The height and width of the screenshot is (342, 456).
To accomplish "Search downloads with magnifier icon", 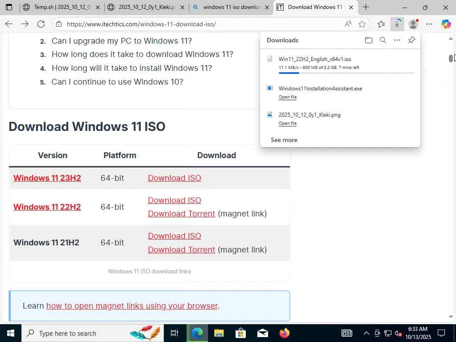I will 383,40.
